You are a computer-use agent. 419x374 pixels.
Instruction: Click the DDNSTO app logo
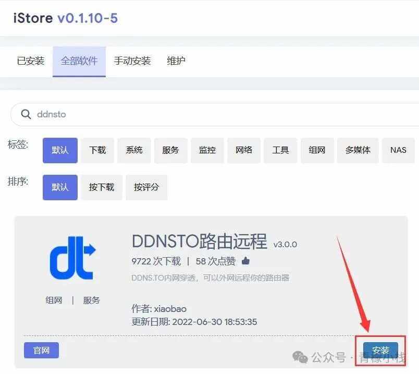(72, 258)
